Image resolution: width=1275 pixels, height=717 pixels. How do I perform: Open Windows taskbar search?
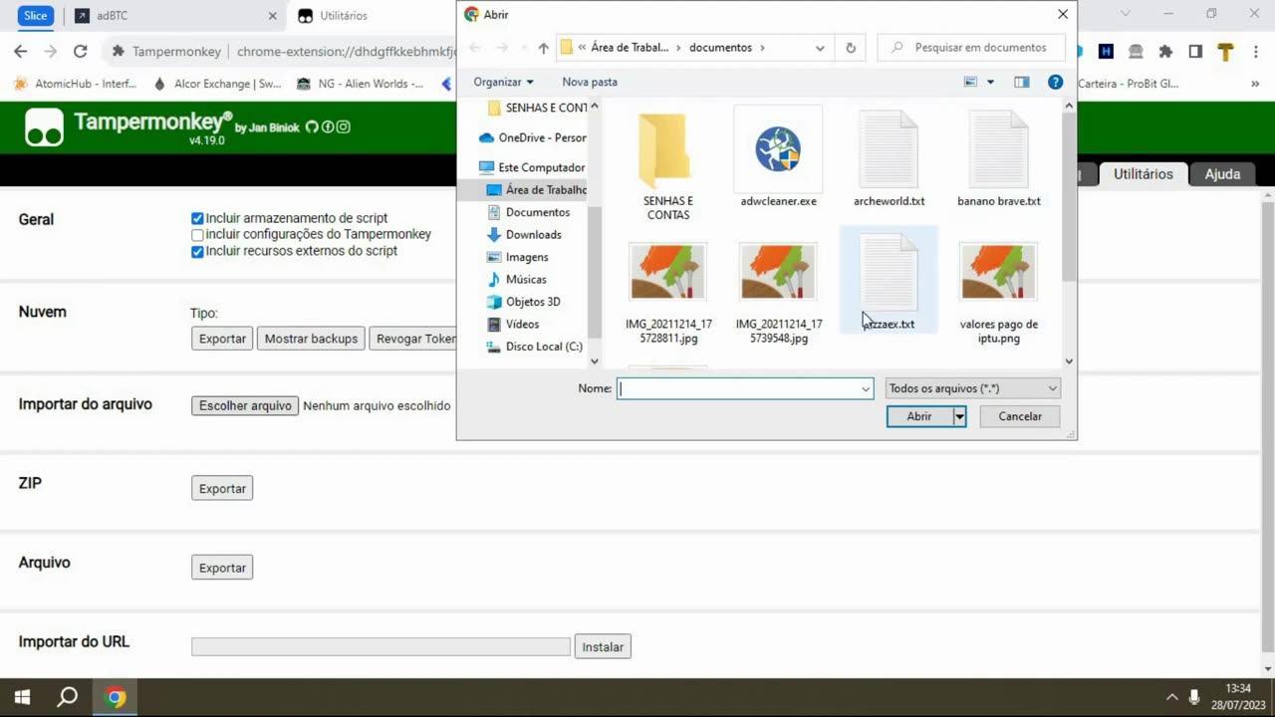pos(67,697)
